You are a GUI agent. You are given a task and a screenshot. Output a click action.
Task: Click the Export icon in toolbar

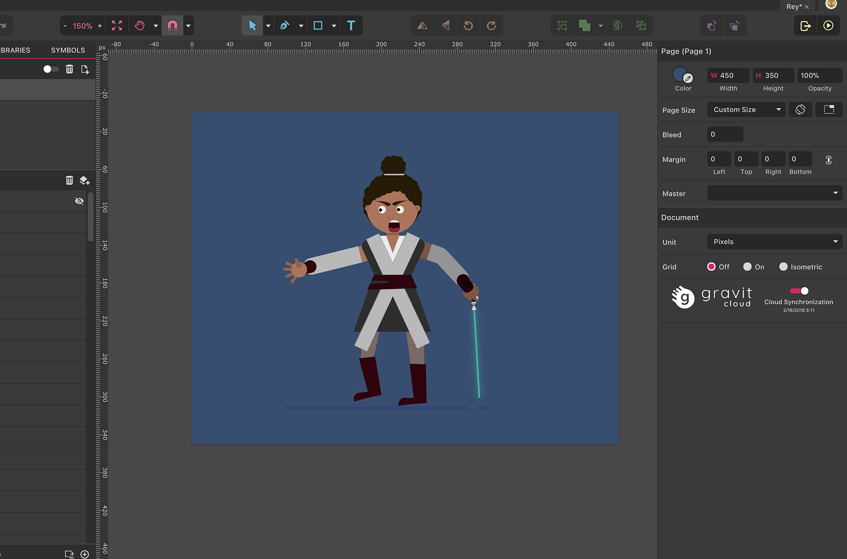pos(805,25)
